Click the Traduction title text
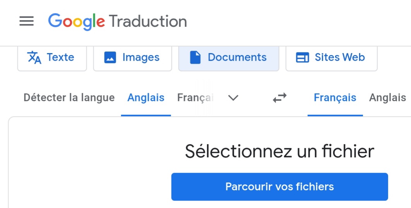This screenshot has width=411, height=208. click(148, 21)
